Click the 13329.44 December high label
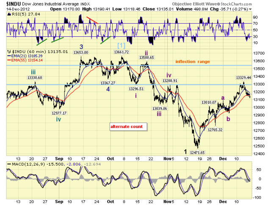Screen dimensions: 271x205 243,78
